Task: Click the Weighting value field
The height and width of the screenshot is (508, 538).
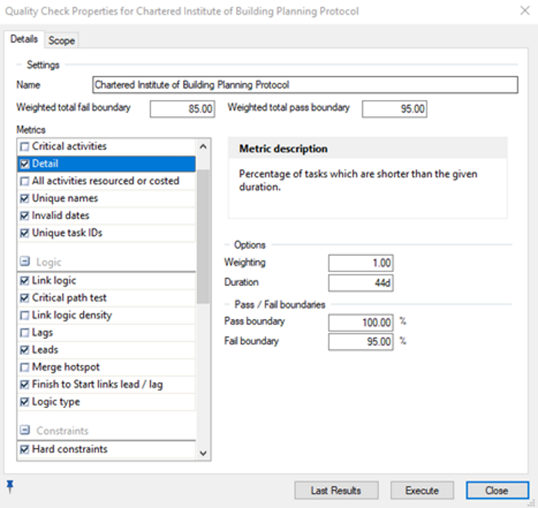Action: pos(361,263)
